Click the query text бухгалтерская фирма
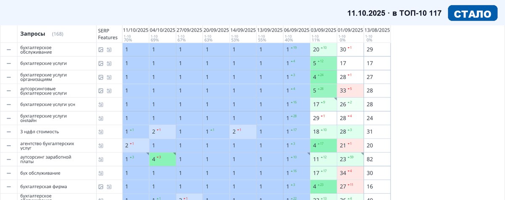 pos(44,187)
